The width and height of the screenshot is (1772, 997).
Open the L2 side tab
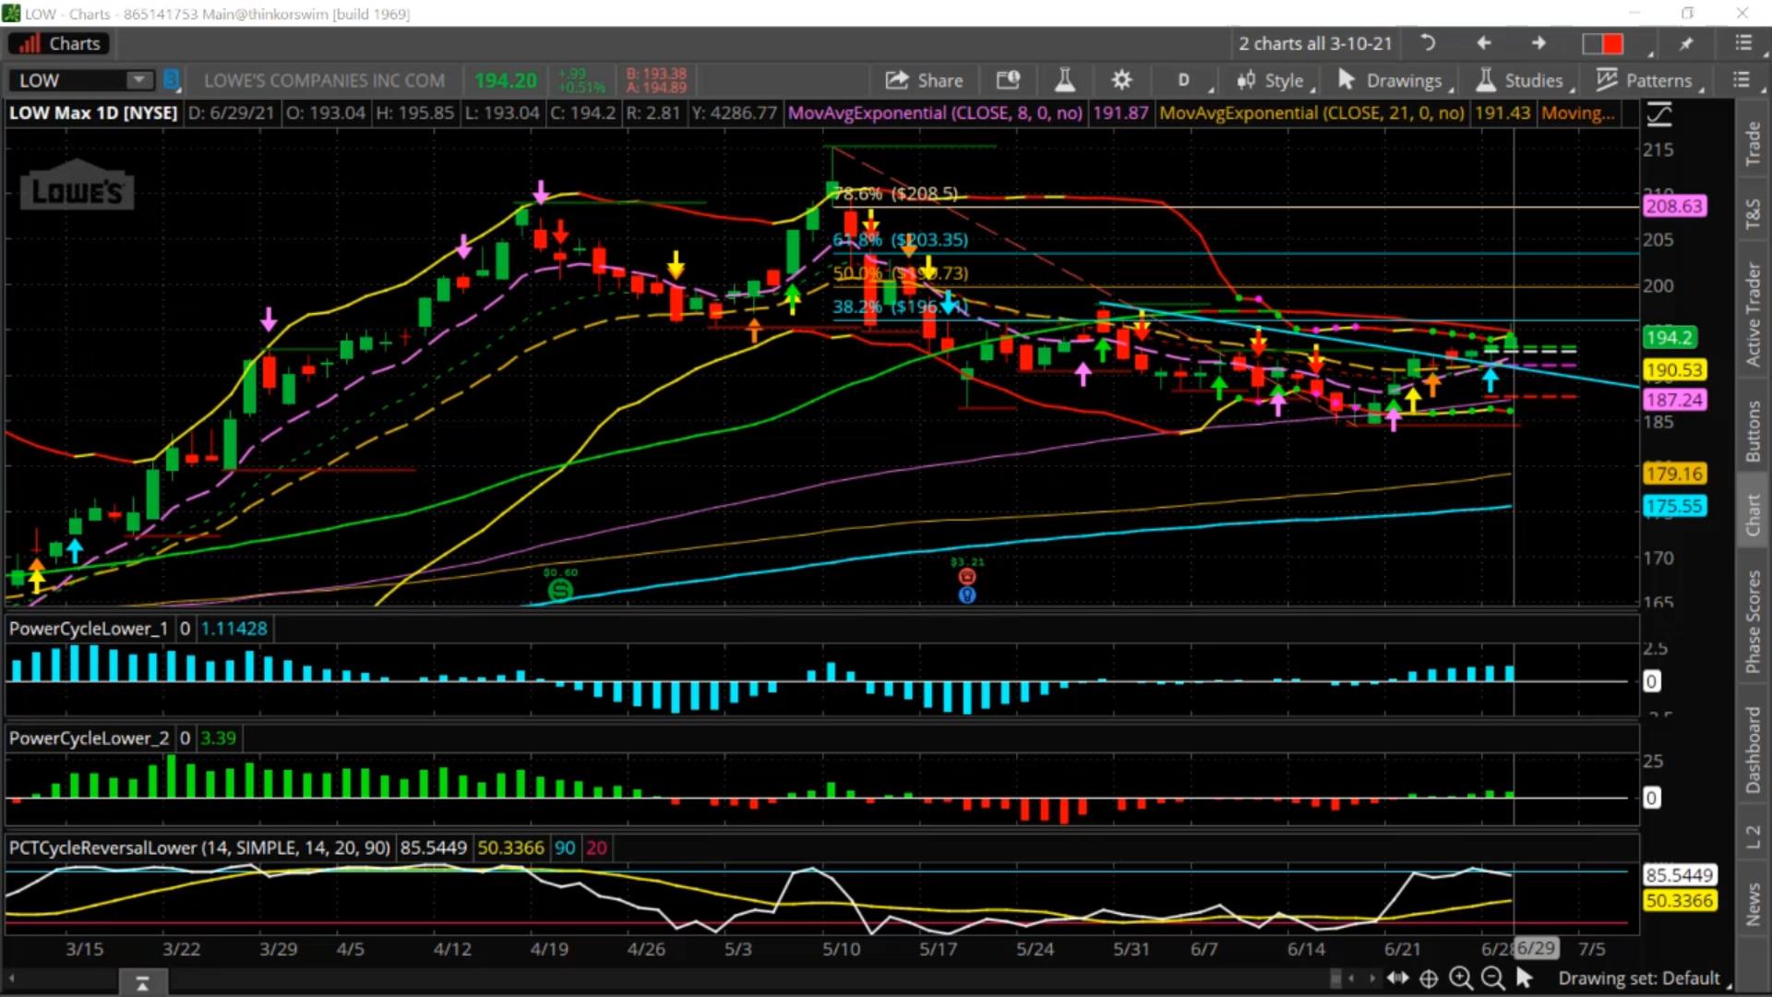(1752, 836)
